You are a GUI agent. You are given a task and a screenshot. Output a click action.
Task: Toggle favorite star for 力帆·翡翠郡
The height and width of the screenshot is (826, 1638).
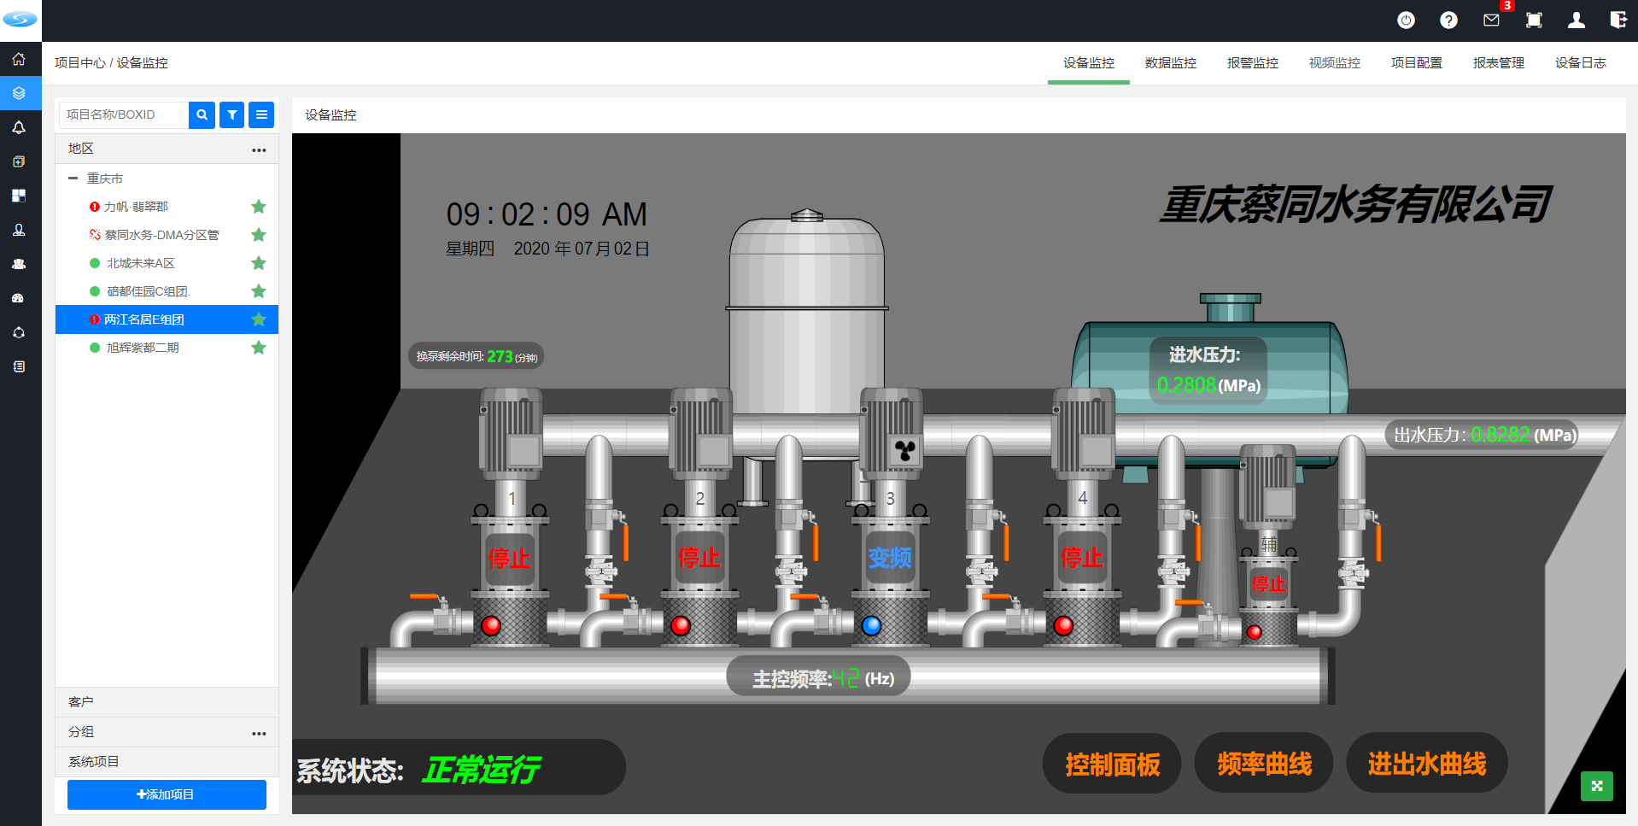click(x=259, y=207)
